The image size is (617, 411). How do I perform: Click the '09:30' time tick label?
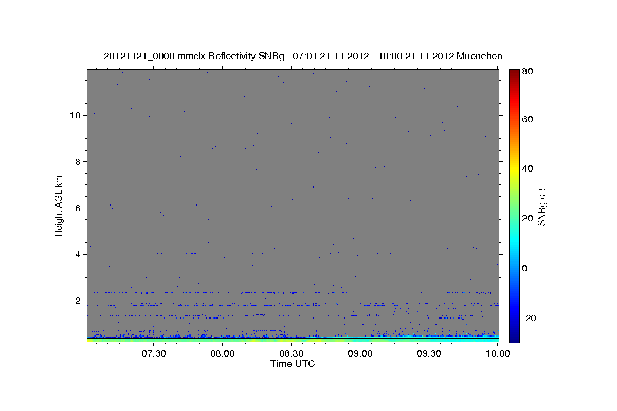429,353
